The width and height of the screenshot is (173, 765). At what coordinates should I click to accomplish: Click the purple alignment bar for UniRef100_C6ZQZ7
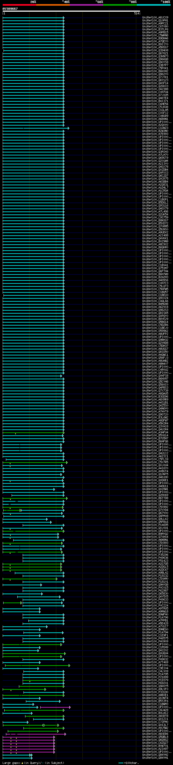(x=29, y=742)
